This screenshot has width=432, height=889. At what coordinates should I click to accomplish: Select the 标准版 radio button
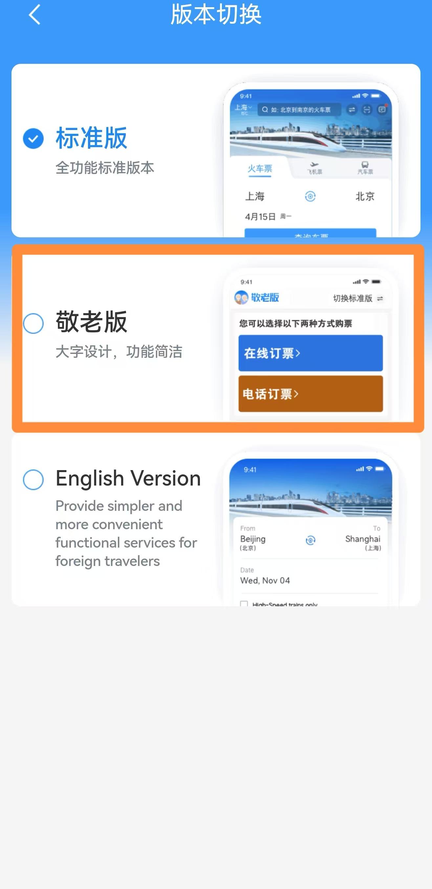[x=33, y=139]
